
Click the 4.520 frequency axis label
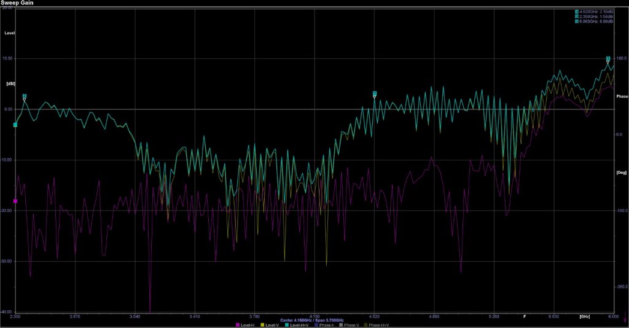(374, 316)
